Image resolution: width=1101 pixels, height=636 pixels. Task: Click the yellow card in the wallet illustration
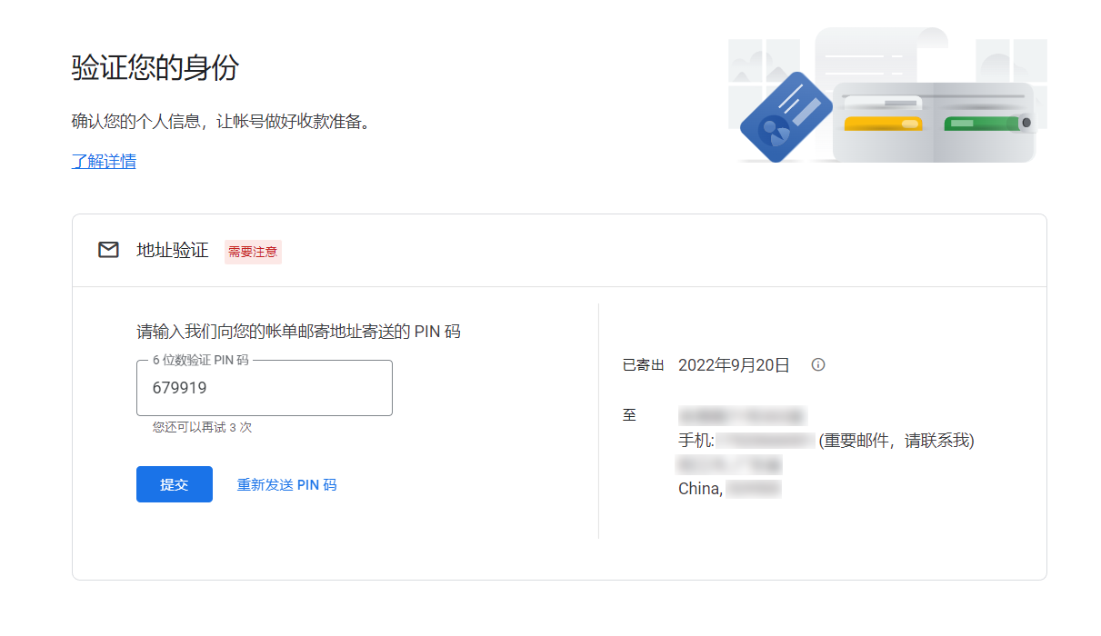pyautogui.click(x=882, y=124)
